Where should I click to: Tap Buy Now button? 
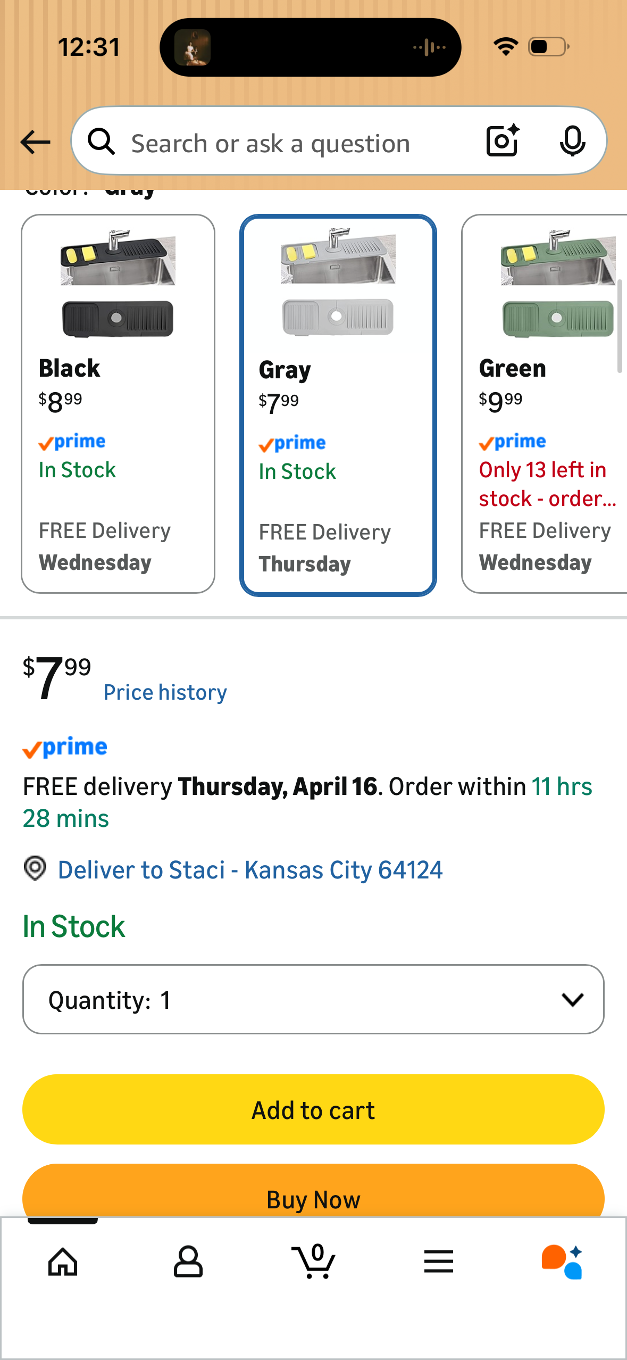tap(313, 1191)
